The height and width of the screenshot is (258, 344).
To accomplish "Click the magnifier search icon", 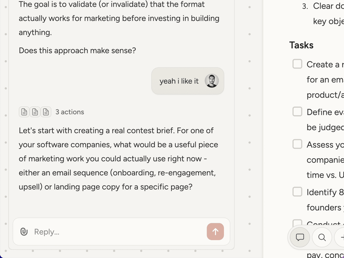I will pyautogui.click(x=322, y=237).
